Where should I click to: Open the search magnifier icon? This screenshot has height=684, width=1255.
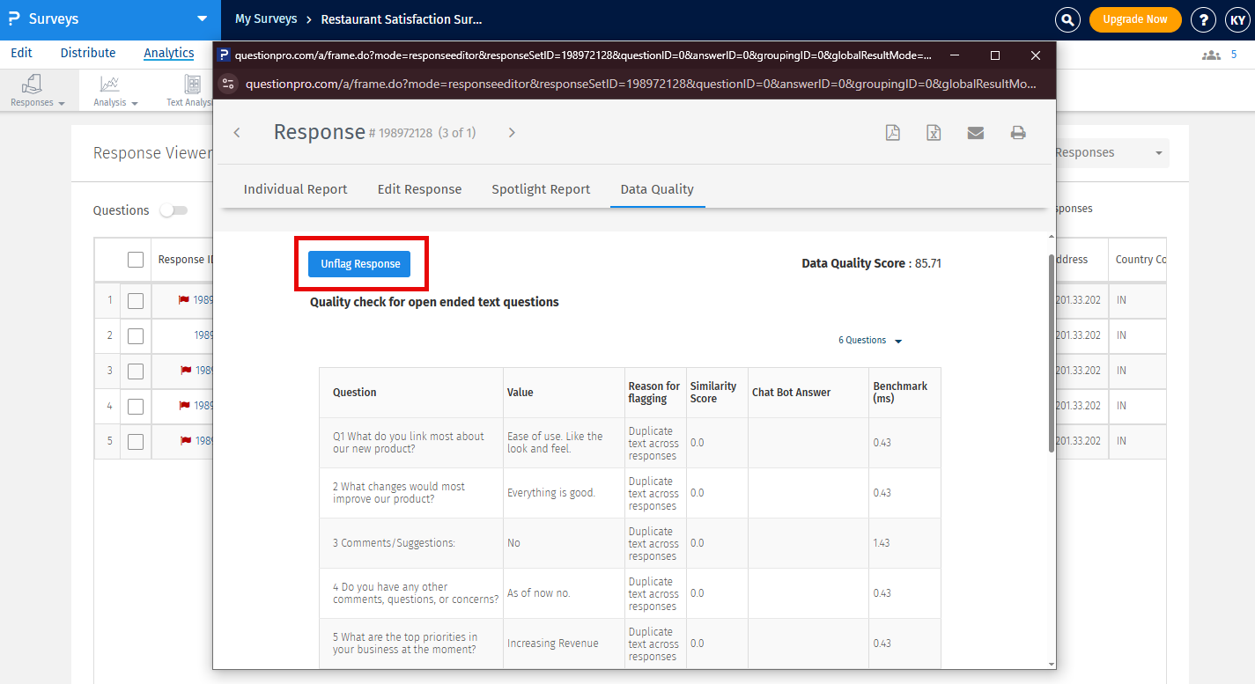1067,19
